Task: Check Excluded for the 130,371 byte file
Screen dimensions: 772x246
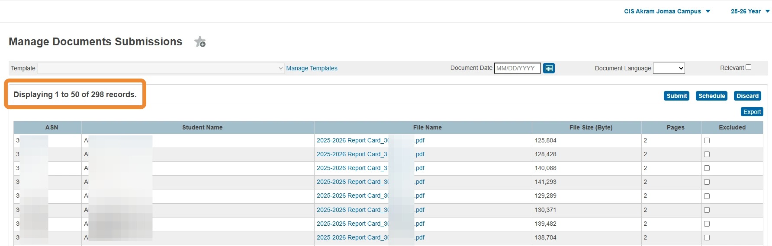Action: (707, 210)
